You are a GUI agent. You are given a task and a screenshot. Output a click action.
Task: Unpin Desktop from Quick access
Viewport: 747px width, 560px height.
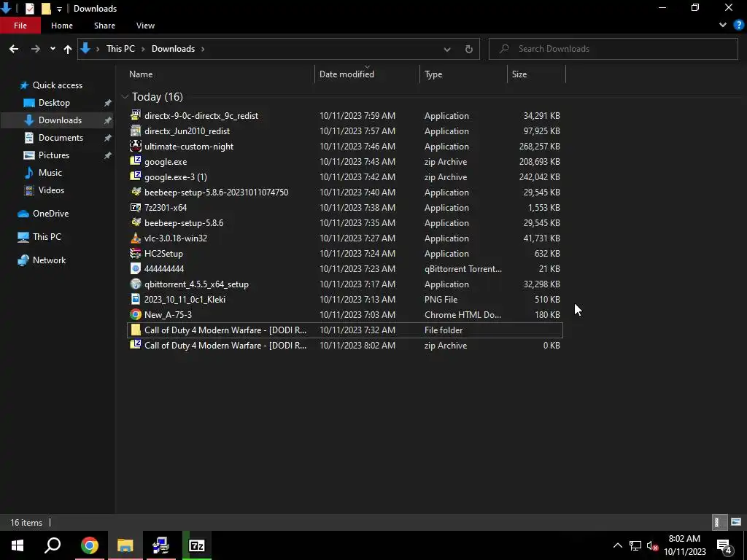108,103
